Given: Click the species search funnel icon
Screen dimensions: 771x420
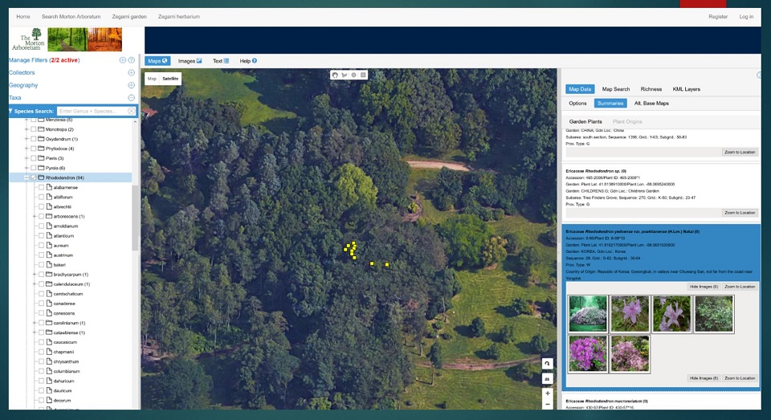Looking at the screenshot, I should (10, 111).
